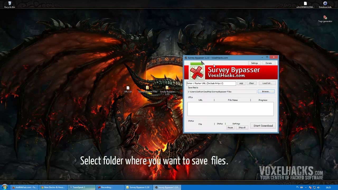The image size is (338, 190).
Task: Click the taskbar clock showing 16:25
Action: pyautogui.click(x=328, y=187)
